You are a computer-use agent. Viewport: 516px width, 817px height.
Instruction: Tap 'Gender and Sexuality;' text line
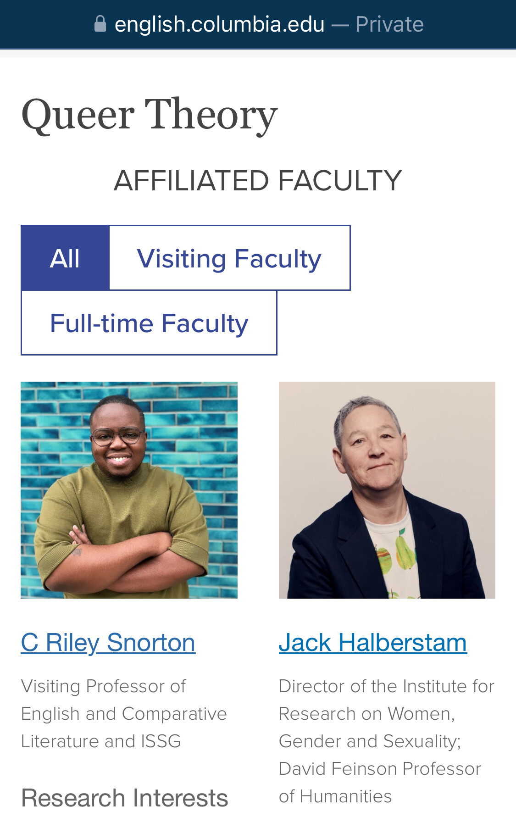[x=370, y=741]
